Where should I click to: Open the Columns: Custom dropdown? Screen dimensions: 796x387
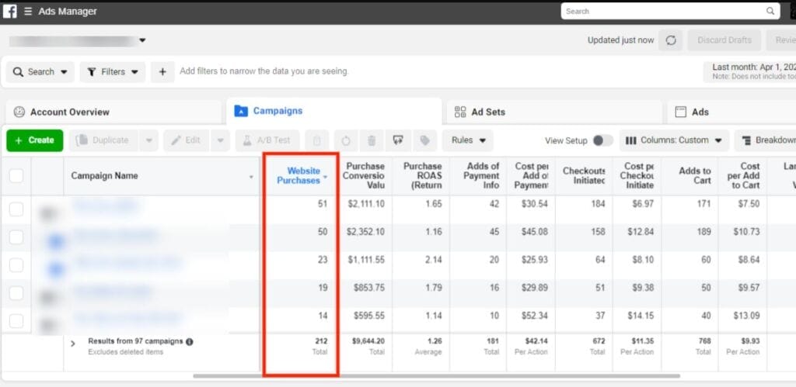[x=674, y=140]
